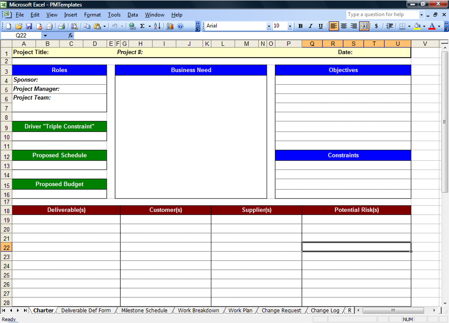
Task: Toggle the Merge and Center button
Action: (x=363, y=26)
